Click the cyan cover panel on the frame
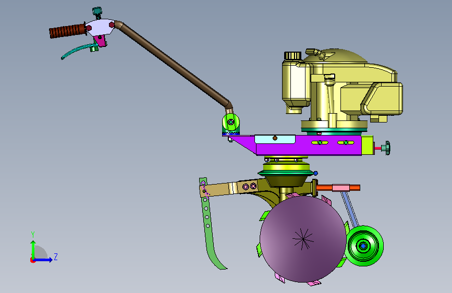Image resolution: width=452 pixels, height=293 pixels. click(275, 140)
